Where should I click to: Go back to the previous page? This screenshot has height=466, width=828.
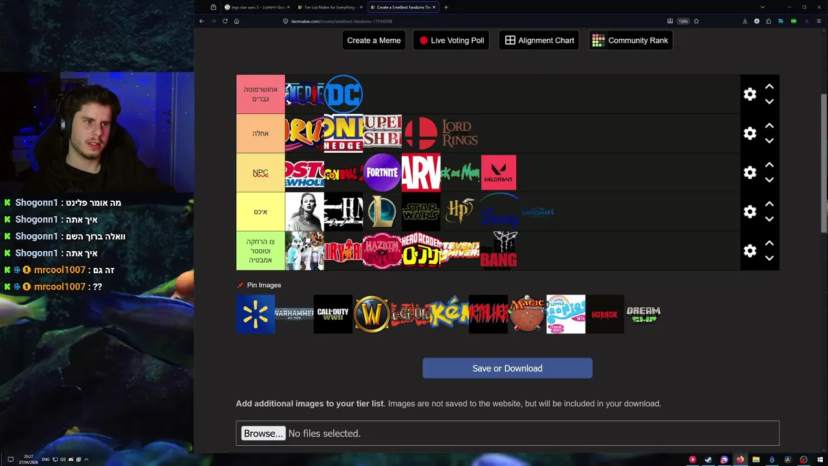202,21
